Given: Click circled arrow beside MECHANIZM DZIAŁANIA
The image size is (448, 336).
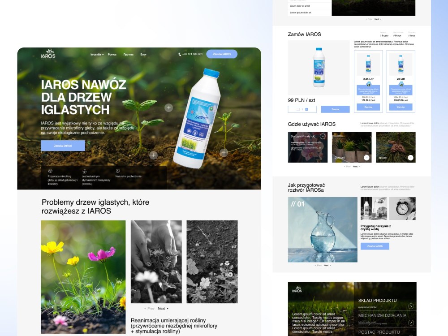Looking at the screenshot, I should pos(411,323).
